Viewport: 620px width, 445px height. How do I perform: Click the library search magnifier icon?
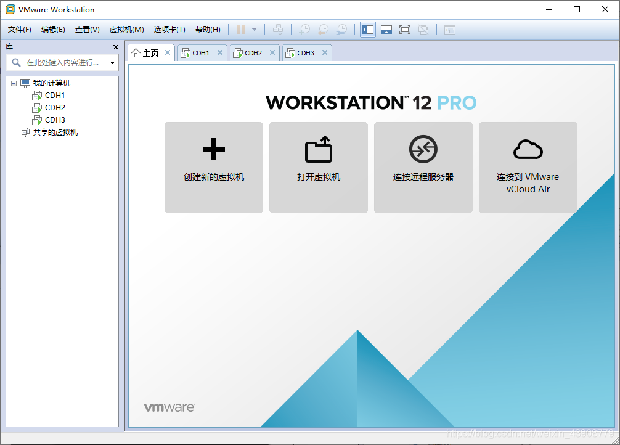click(x=16, y=62)
